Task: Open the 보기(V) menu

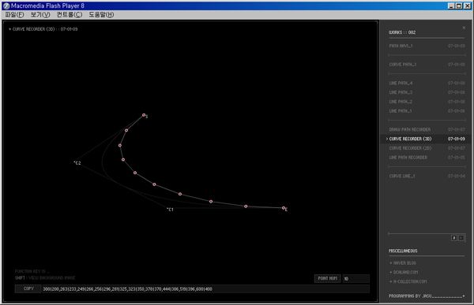Action: click(40, 14)
